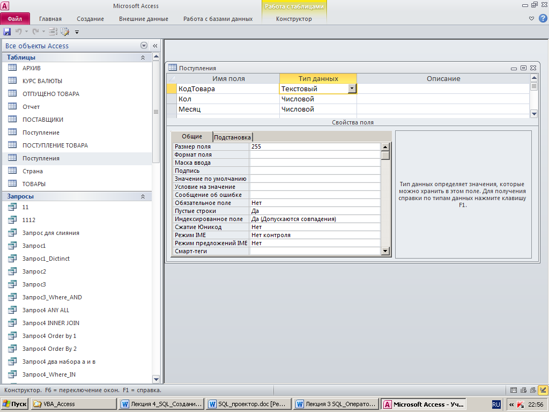Select query 1112 icon

[12, 220]
